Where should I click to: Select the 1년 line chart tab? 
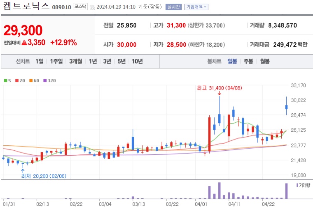(x=93, y=61)
